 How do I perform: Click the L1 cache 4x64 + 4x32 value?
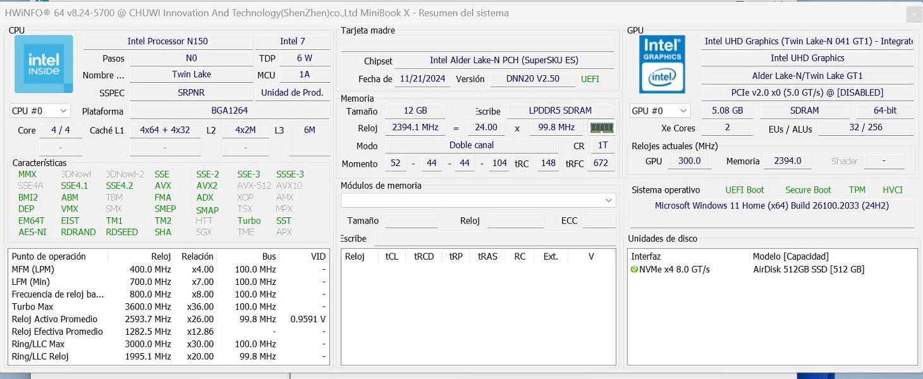point(165,130)
